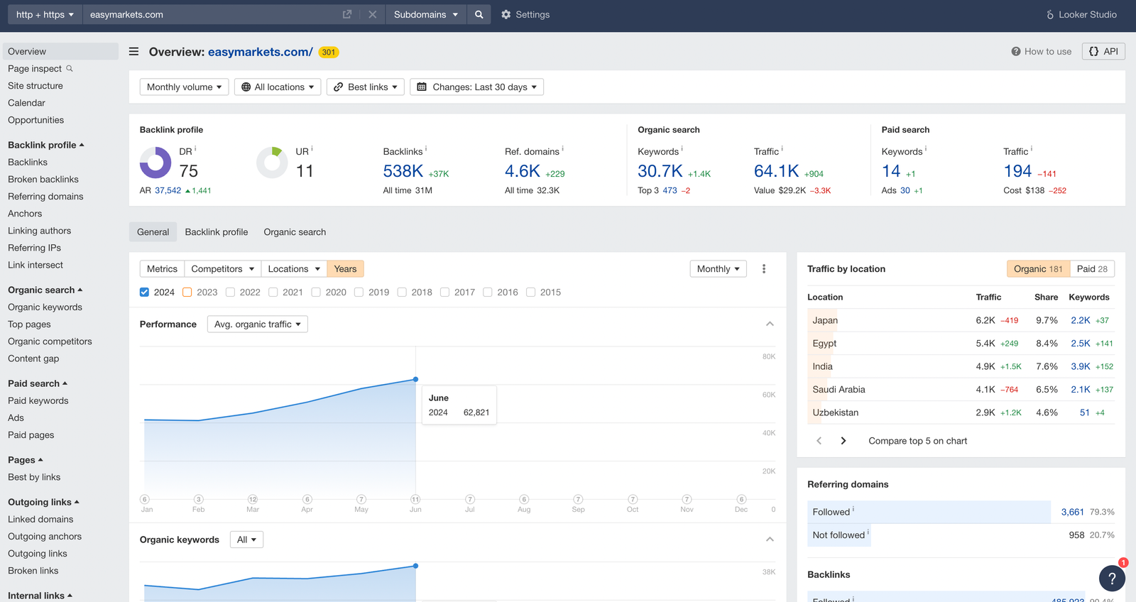Switch to Backlink profile tab

coord(217,232)
